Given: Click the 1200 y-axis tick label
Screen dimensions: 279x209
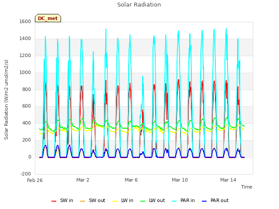Looking at the screenshot, I should pos(25,55).
